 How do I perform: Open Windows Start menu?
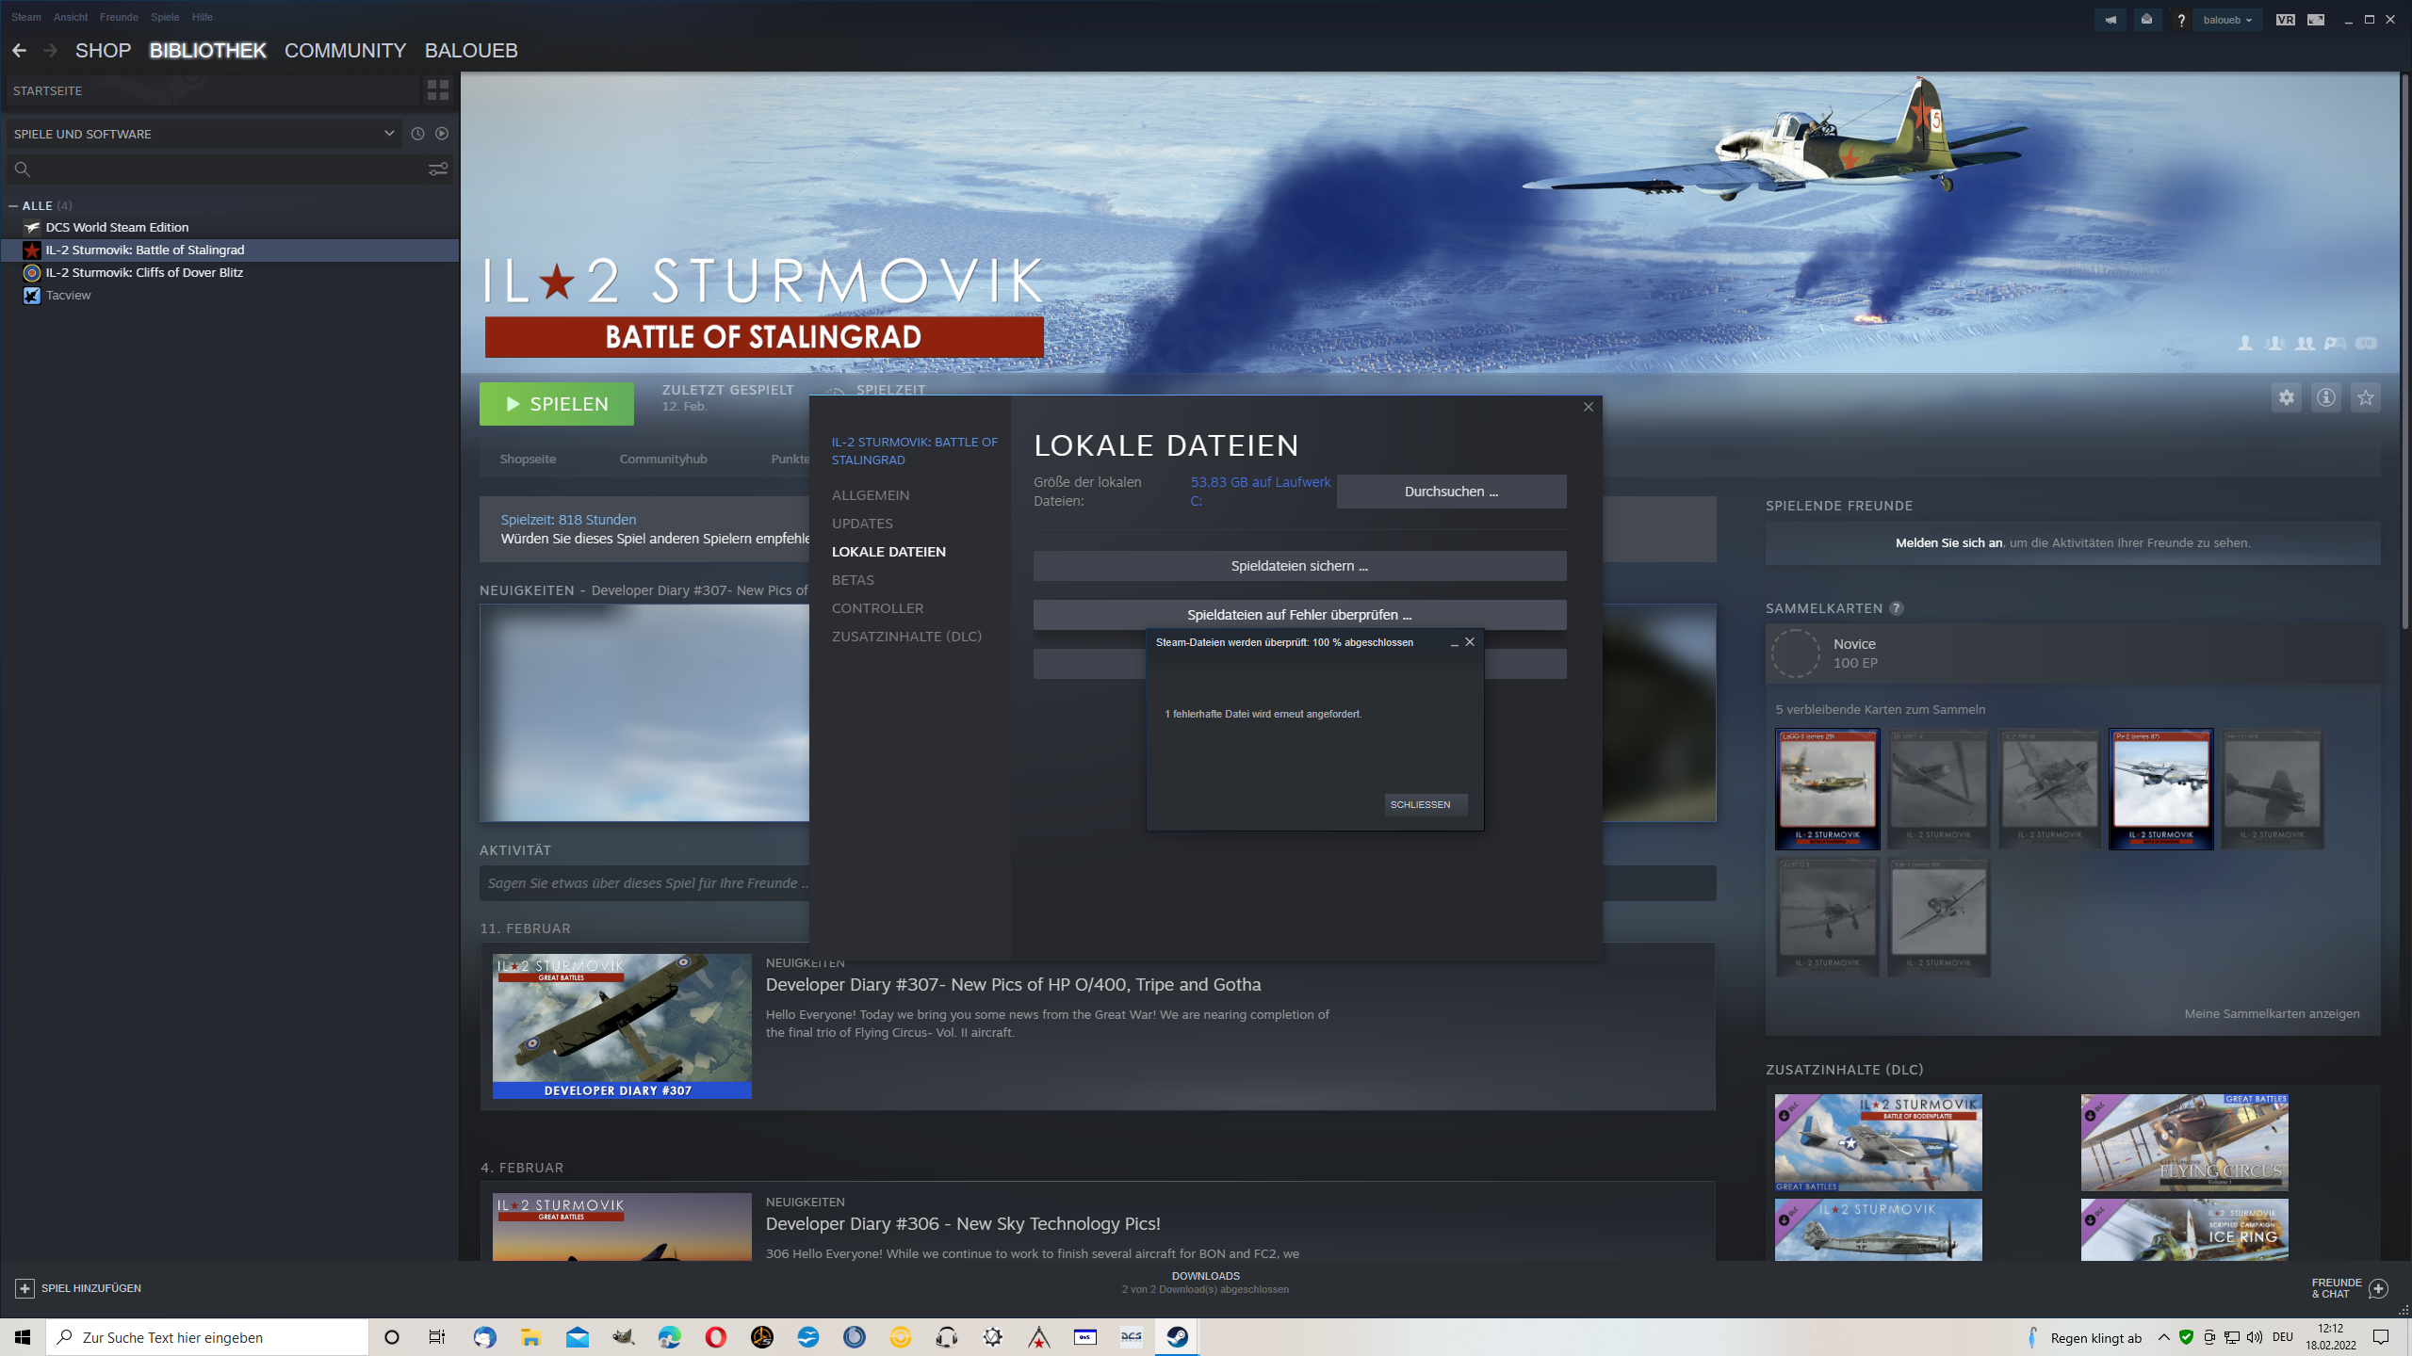tap(23, 1337)
